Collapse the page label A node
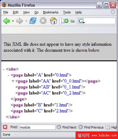Image resolution: width=118 pixels, height=139 pixels. pos(8,75)
